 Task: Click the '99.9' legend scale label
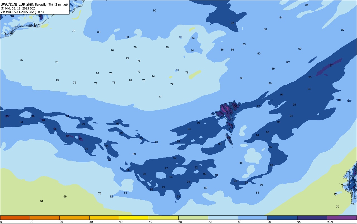[330, 222]
